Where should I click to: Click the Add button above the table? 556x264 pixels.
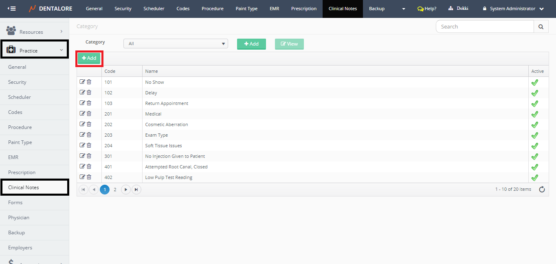click(89, 58)
